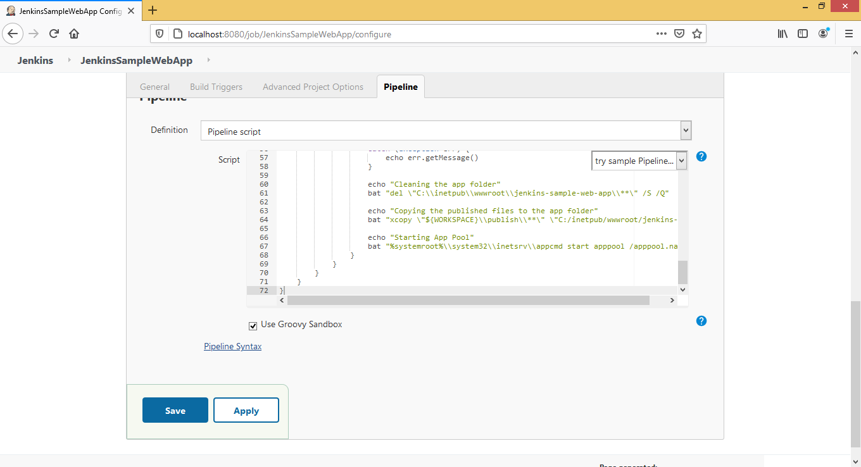Open the try sample Pipeline dropdown
This screenshot has height=467, width=861.
point(639,161)
